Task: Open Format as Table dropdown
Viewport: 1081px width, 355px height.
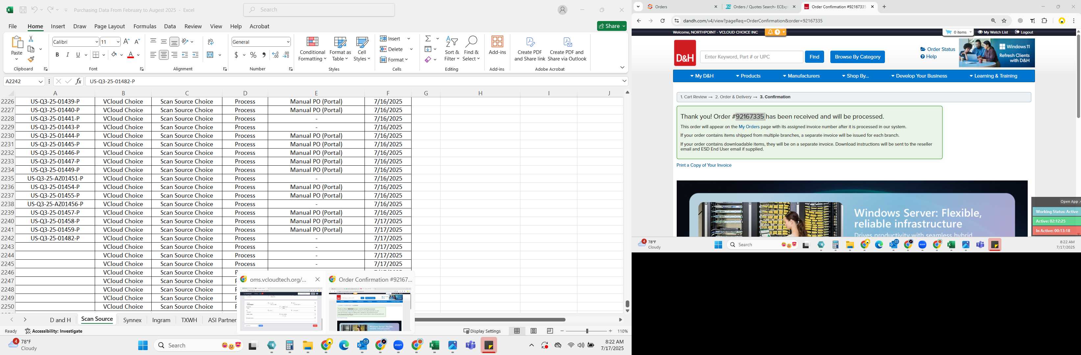Action: click(x=340, y=49)
